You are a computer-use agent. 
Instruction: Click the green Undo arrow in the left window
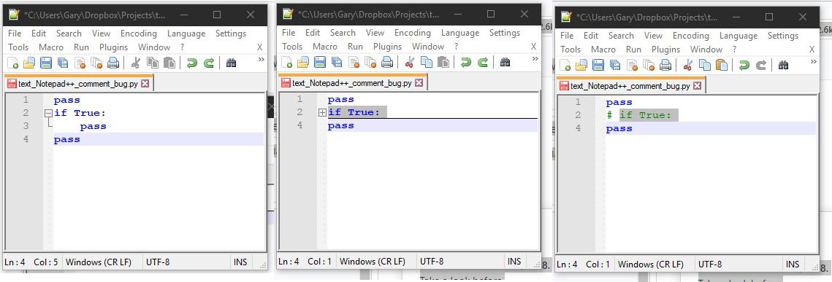click(x=191, y=63)
